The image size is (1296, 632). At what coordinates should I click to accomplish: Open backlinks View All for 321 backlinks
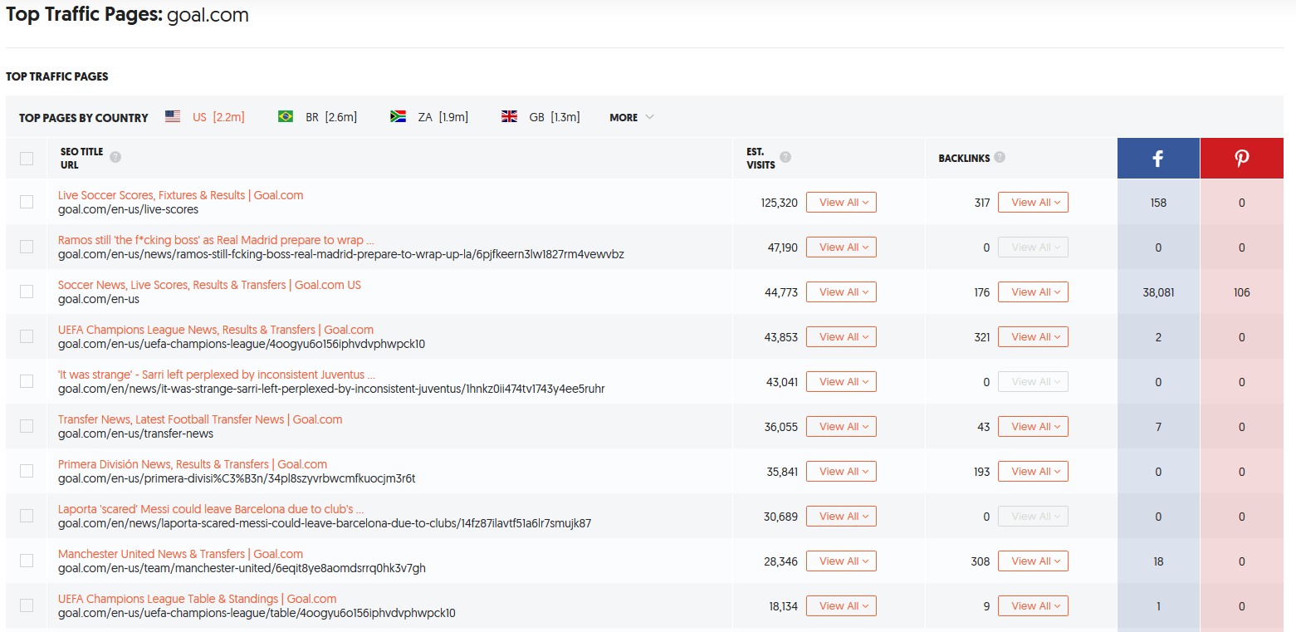[1033, 337]
